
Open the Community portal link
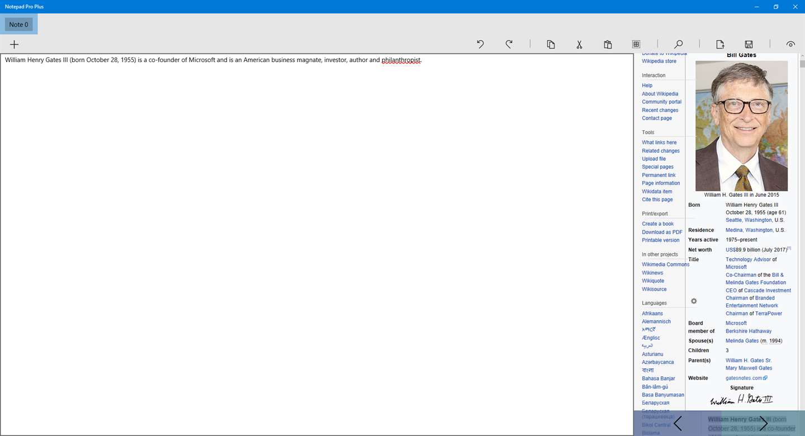point(661,102)
